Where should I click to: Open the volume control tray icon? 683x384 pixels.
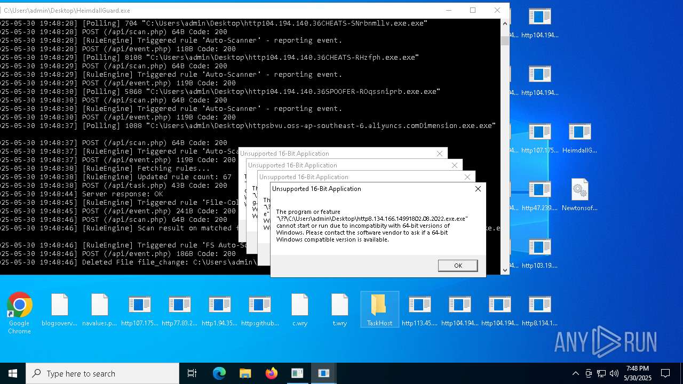click(614, 373)
